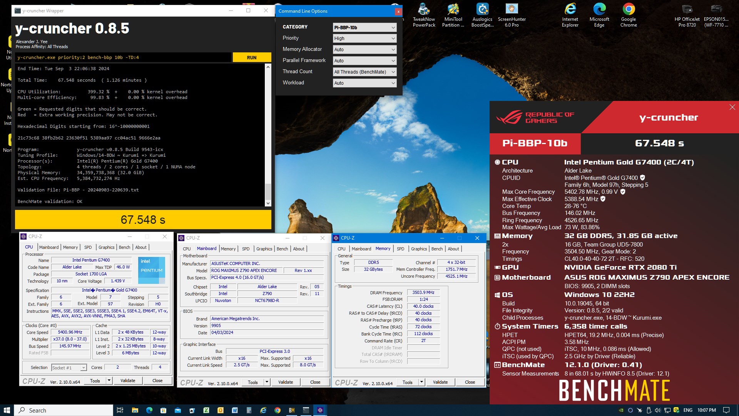739x416 pixels.
Task: Open CPU tab in the Memory CPU-Z window
Action: tap(341, 249)
